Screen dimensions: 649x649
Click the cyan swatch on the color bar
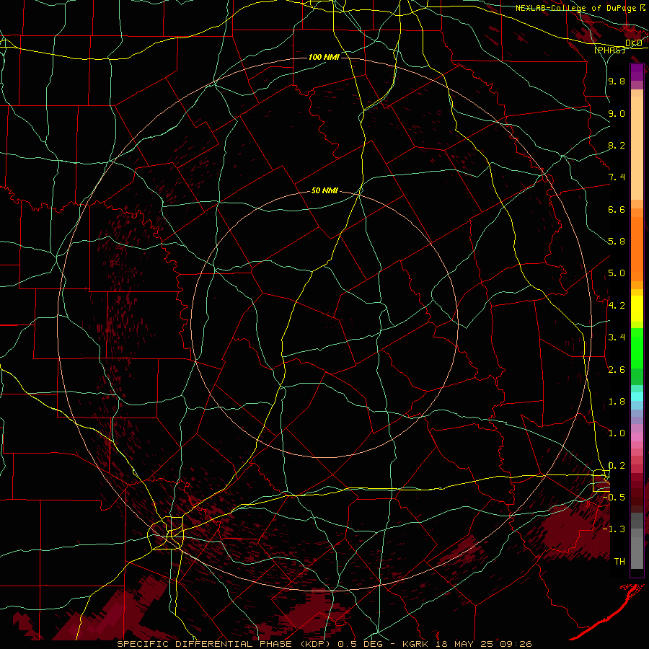pos(637,397)
